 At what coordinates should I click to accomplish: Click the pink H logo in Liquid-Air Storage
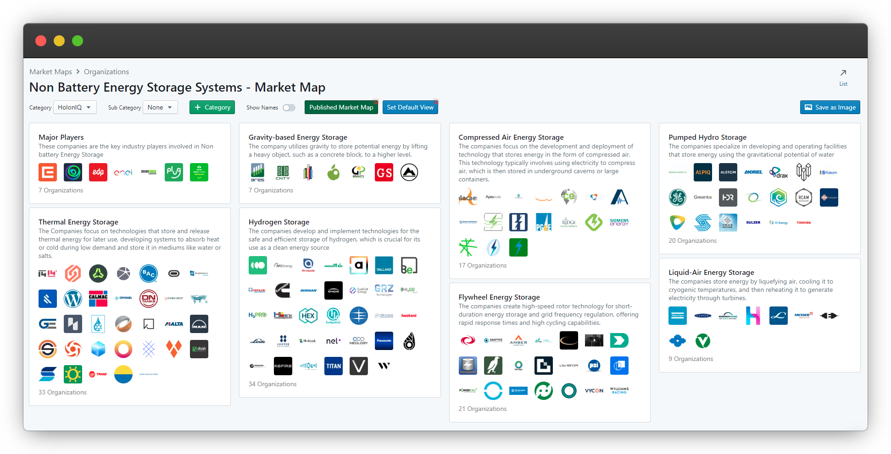point(753,316)
